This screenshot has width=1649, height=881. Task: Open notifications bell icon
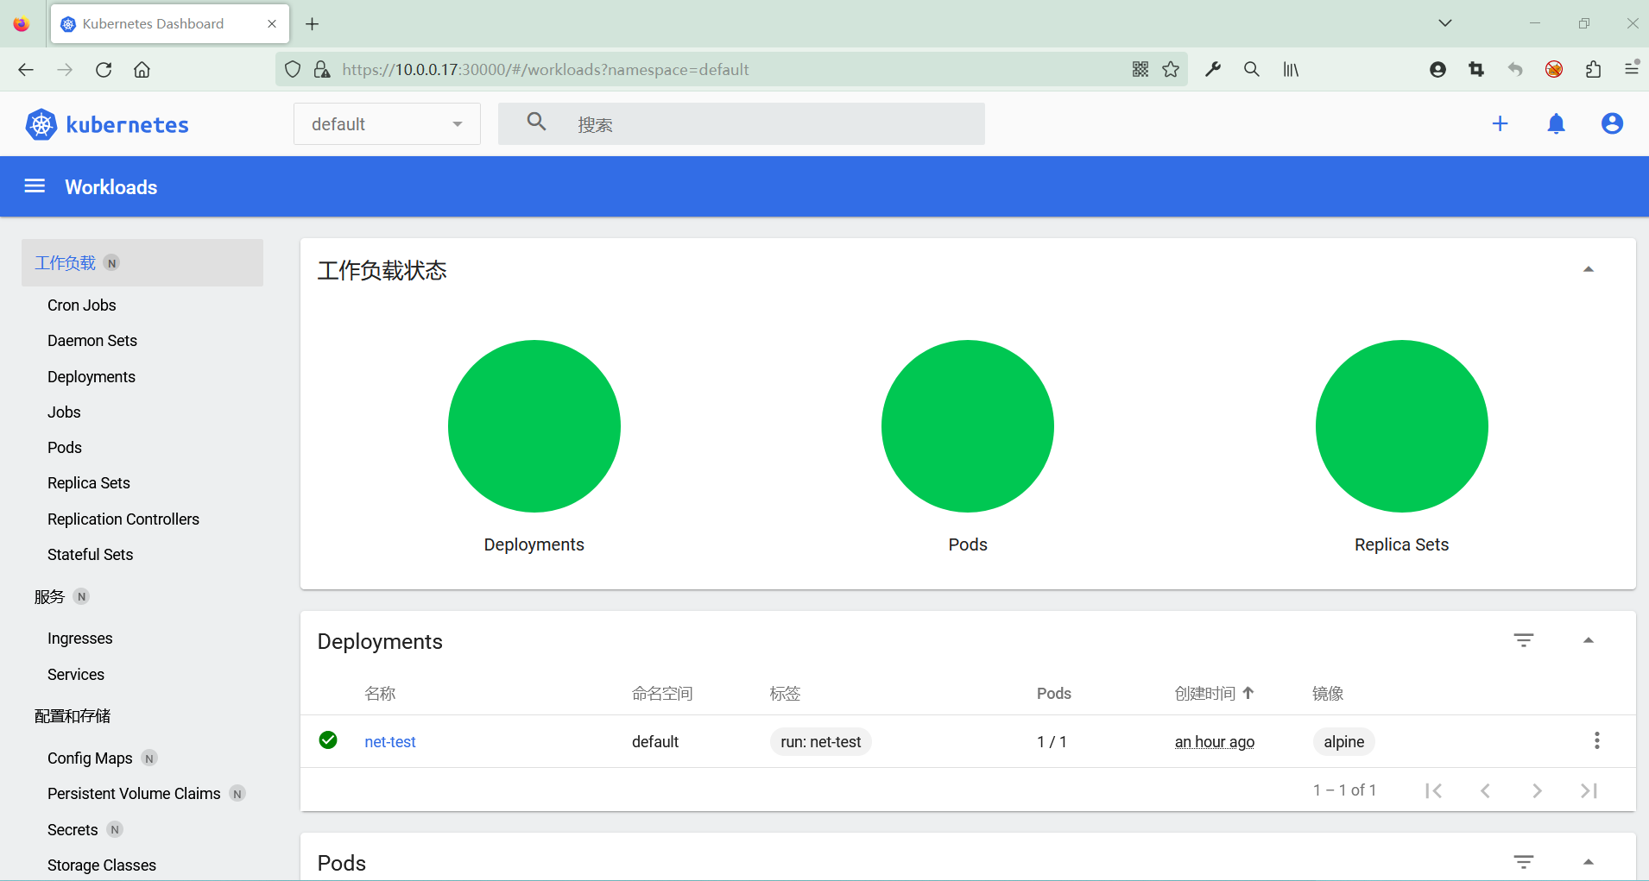tap(1556, 123)
